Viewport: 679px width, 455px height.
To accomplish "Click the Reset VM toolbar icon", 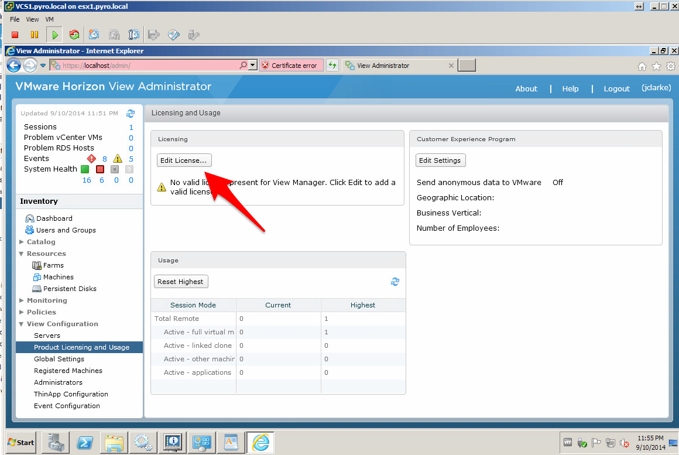I will click(x=74, y=35).
